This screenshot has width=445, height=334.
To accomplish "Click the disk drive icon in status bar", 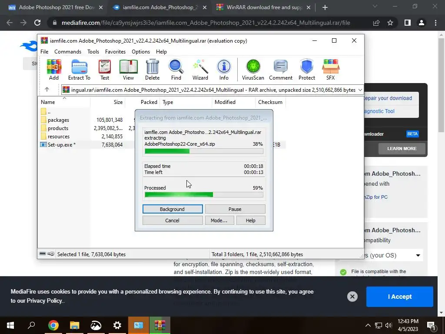I will [x=43, y=254].
